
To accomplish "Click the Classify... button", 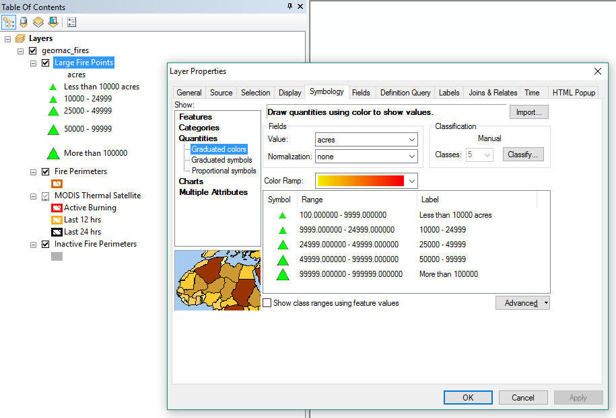I will click(523, 155).
